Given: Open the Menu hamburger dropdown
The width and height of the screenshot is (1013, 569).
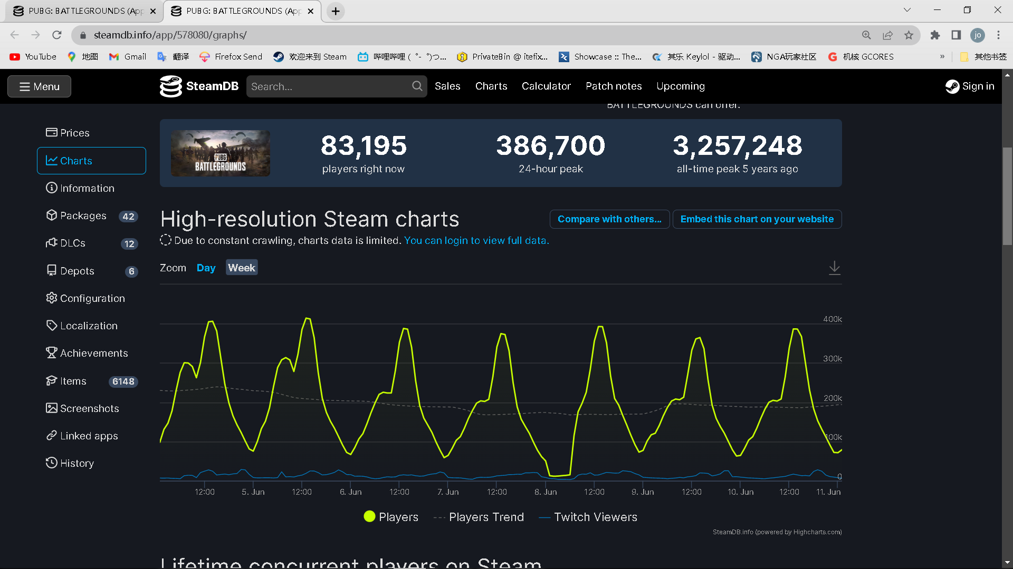Looking at the screenshot, I should click(39, 86).
